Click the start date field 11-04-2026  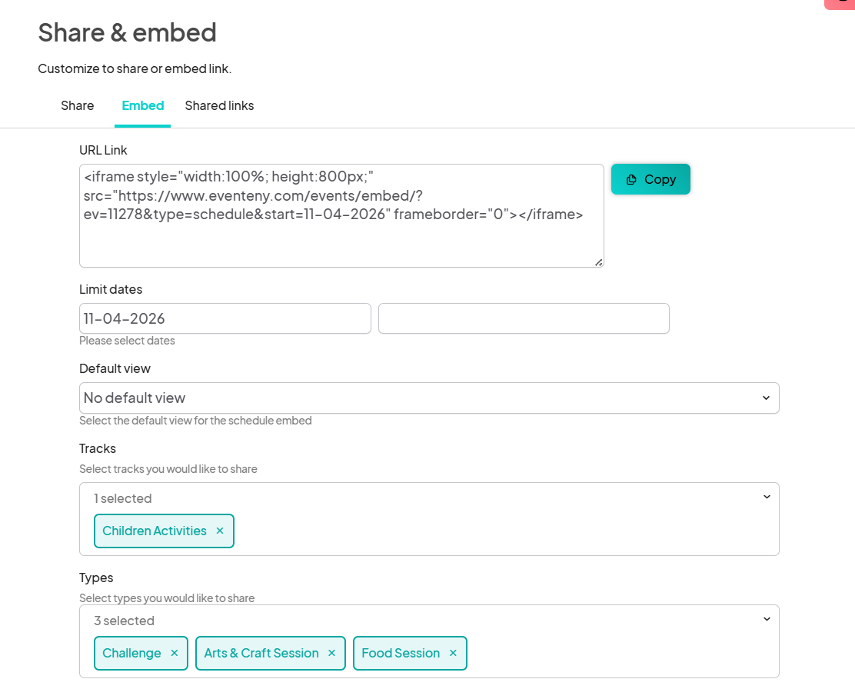pyautogui.click(x=225, y=318)
